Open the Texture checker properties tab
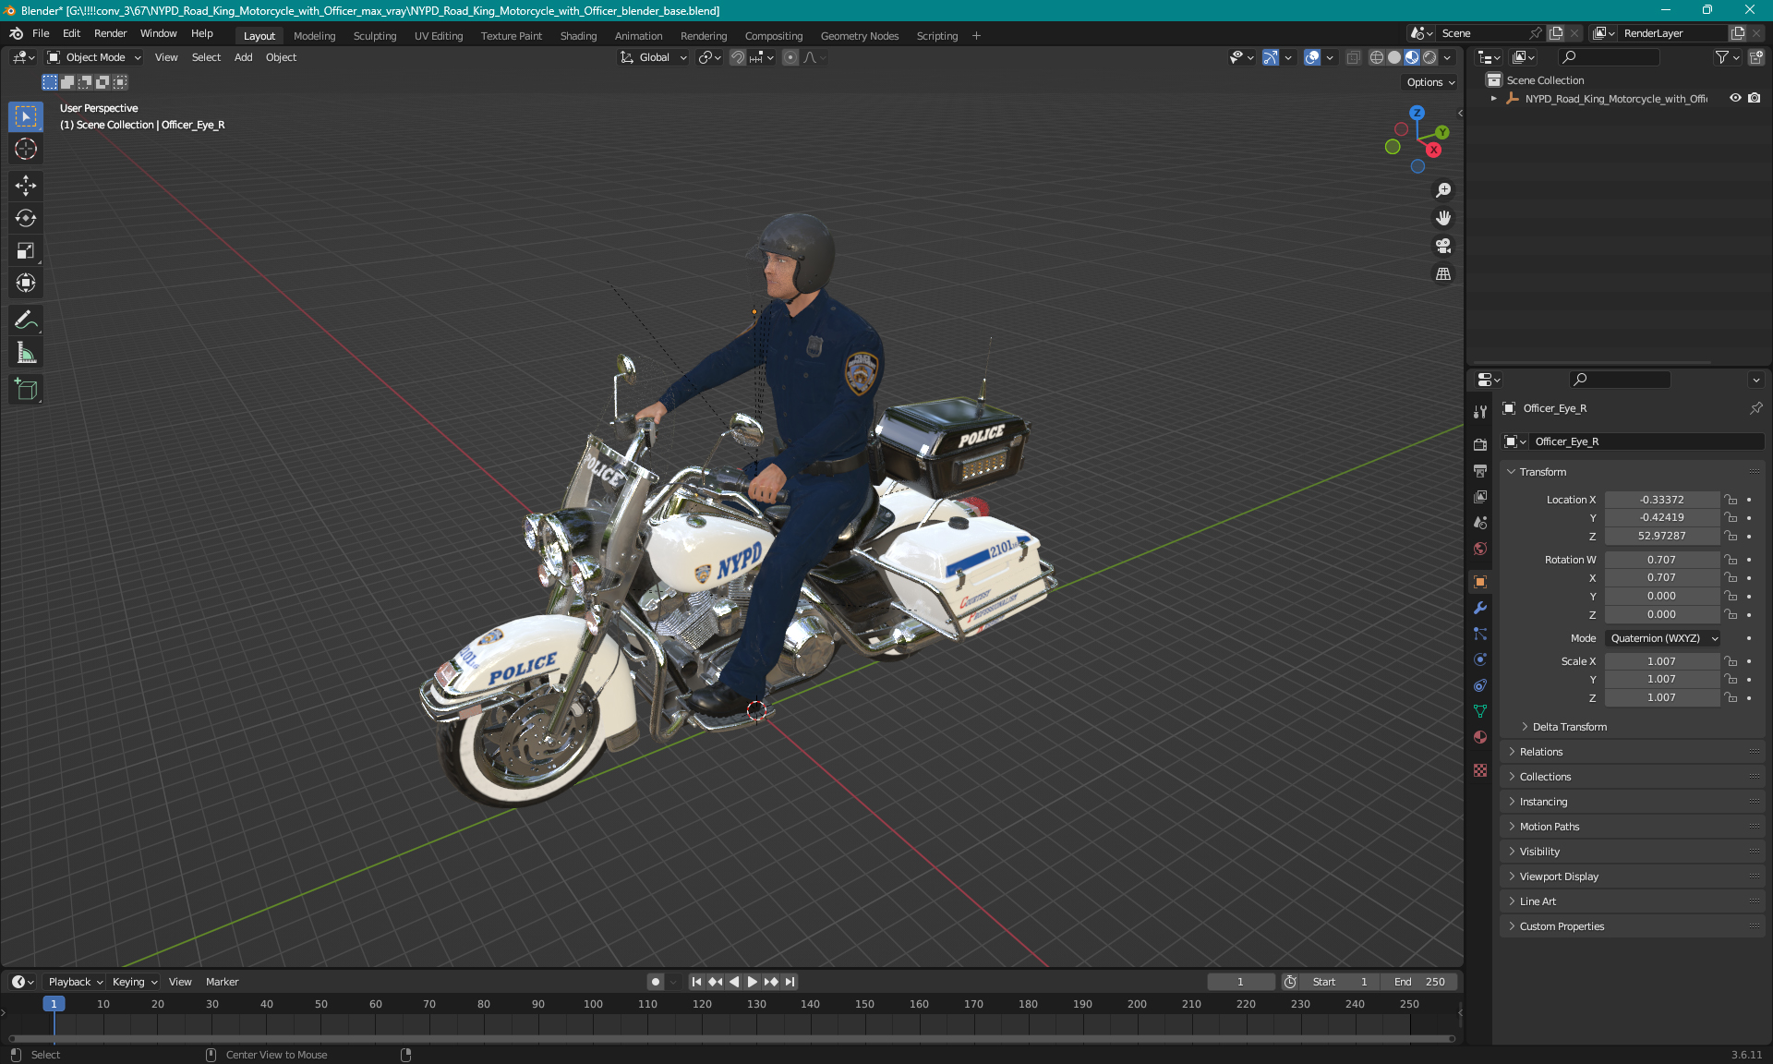The image size is (1773, 1064). coord(1480,770)
